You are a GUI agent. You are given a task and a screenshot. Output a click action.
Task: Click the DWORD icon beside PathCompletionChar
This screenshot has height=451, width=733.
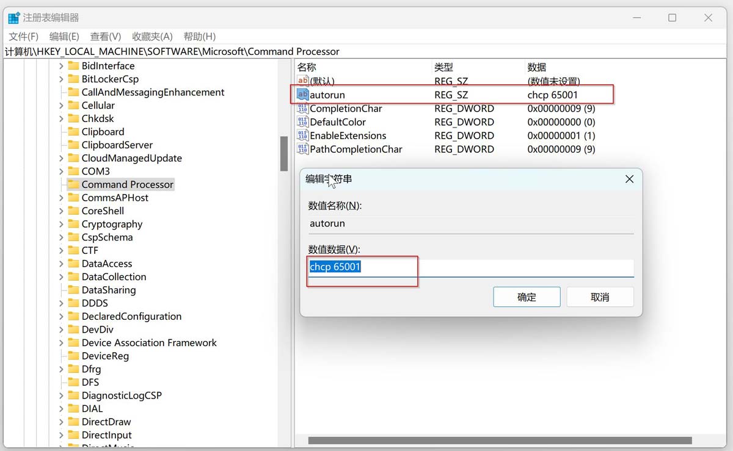click(302, 149)
